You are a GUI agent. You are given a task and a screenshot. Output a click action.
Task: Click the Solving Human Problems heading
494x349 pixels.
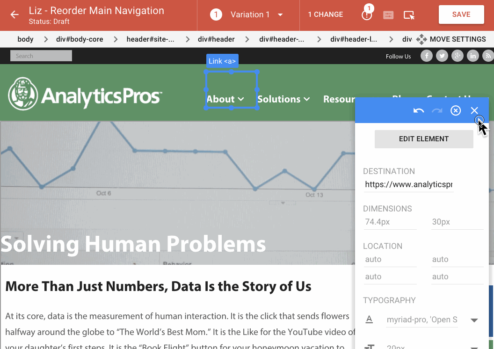coord(133,244)
